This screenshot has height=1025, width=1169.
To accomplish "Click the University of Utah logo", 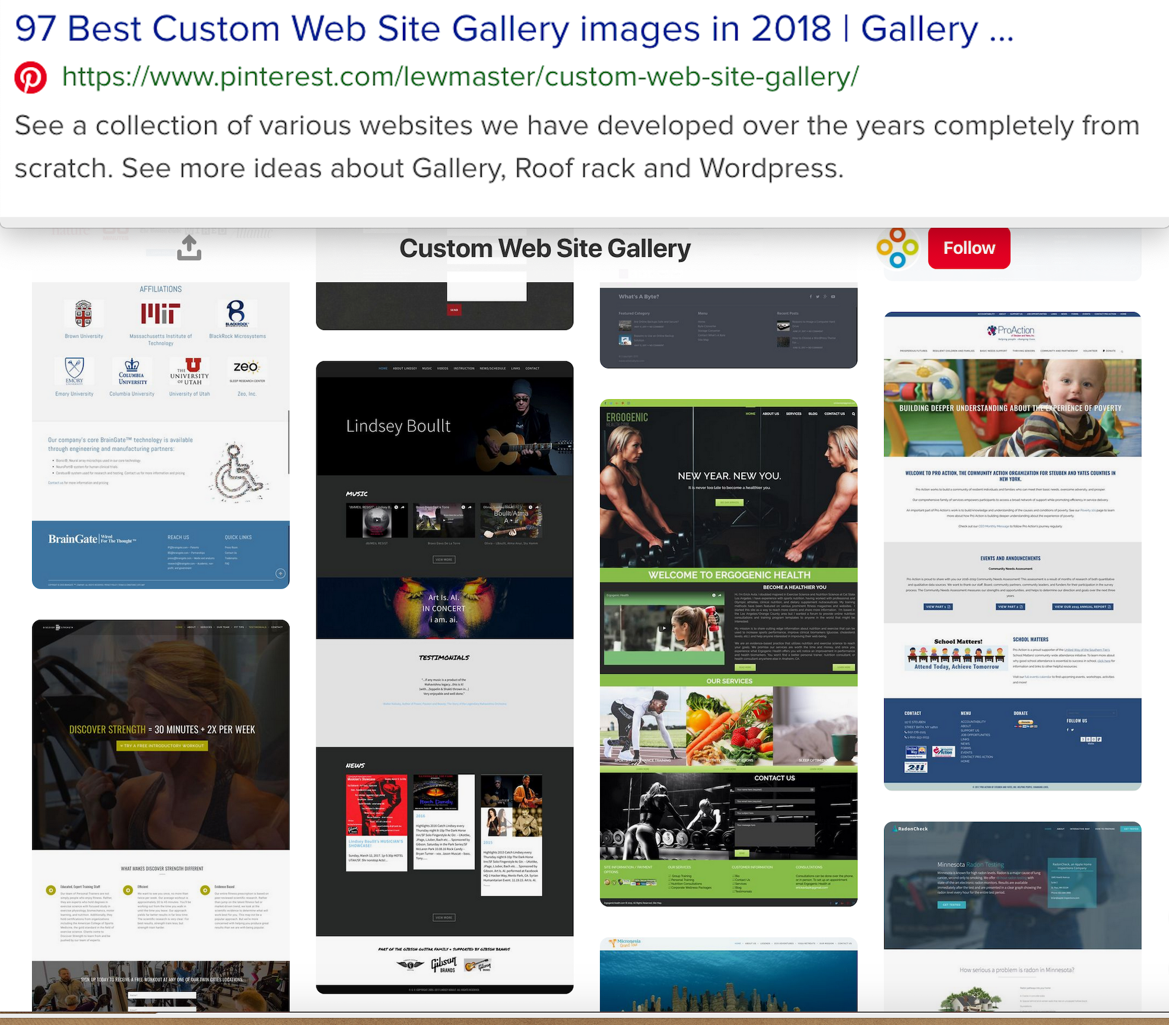I will (189, 371).
